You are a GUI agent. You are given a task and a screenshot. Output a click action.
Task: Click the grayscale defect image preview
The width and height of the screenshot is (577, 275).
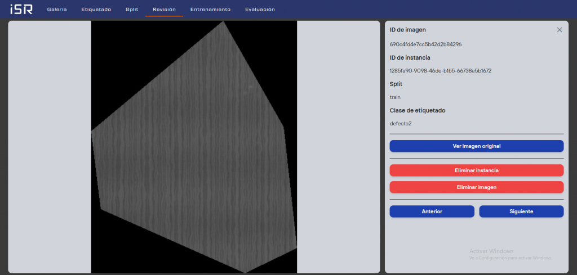coord(194,147)
